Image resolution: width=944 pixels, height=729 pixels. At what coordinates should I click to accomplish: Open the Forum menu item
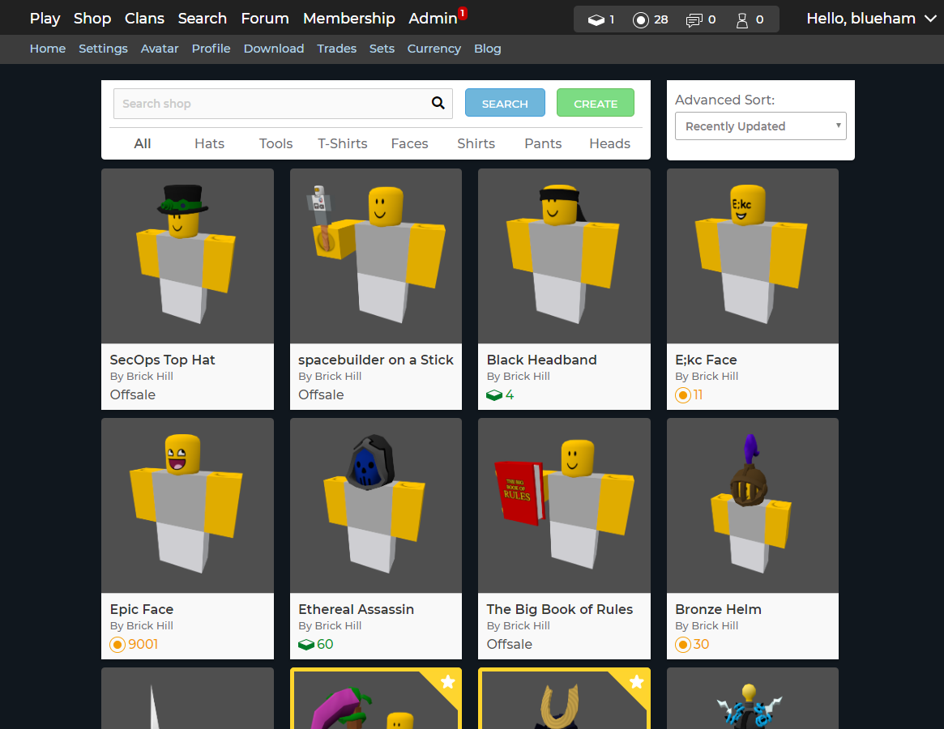click(265, 18)
